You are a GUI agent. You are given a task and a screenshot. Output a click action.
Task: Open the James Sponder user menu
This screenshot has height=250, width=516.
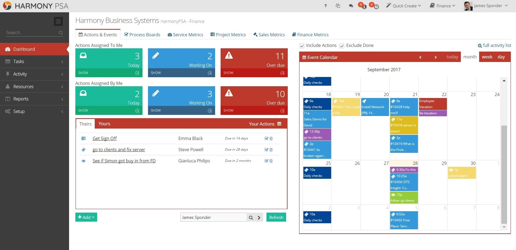click(x=486, y=6)
